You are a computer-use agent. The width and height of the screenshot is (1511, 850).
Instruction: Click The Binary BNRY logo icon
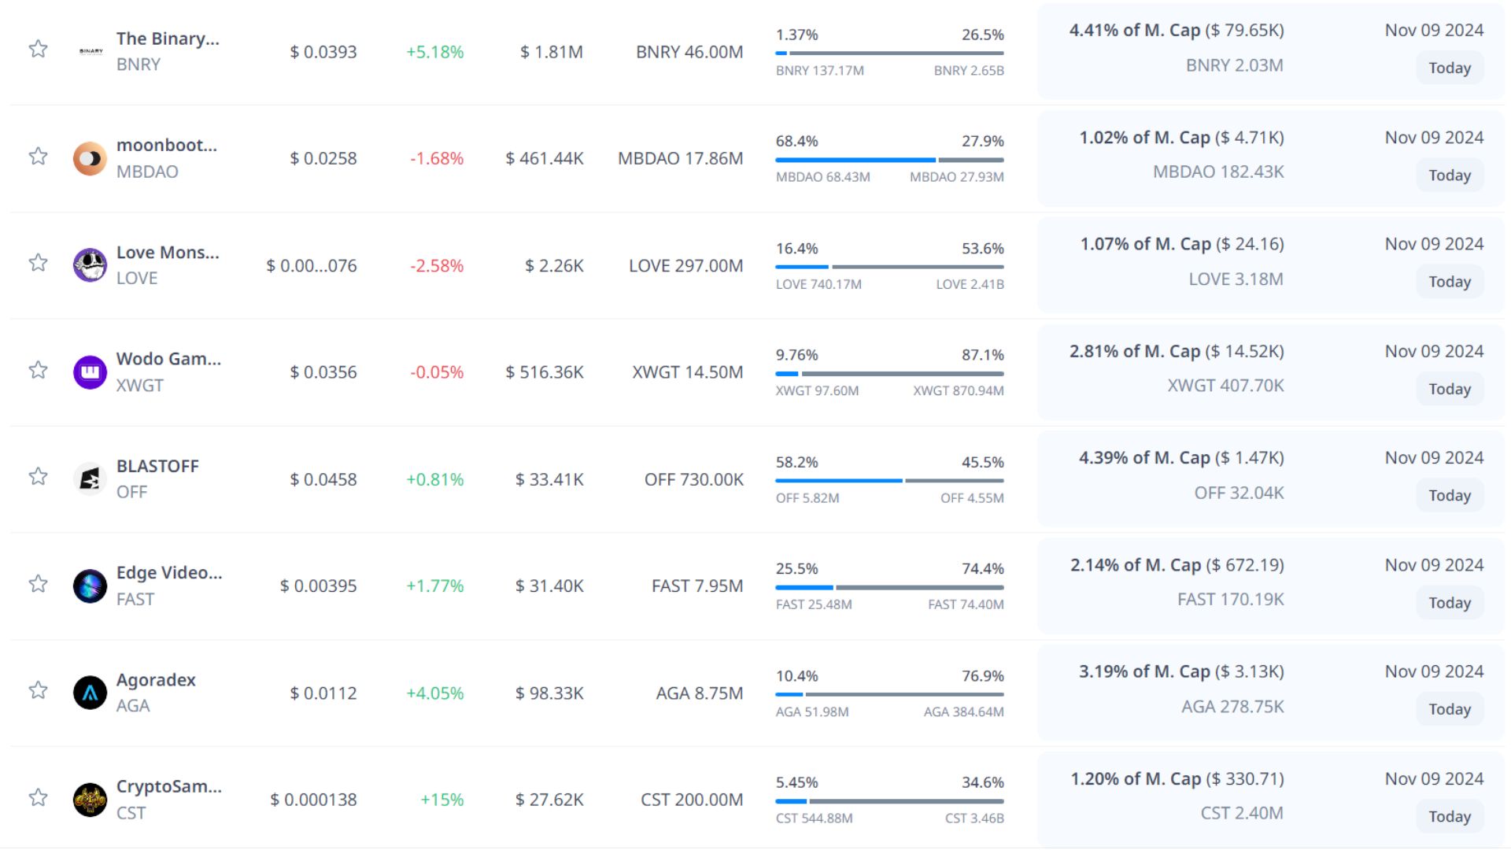91,51
